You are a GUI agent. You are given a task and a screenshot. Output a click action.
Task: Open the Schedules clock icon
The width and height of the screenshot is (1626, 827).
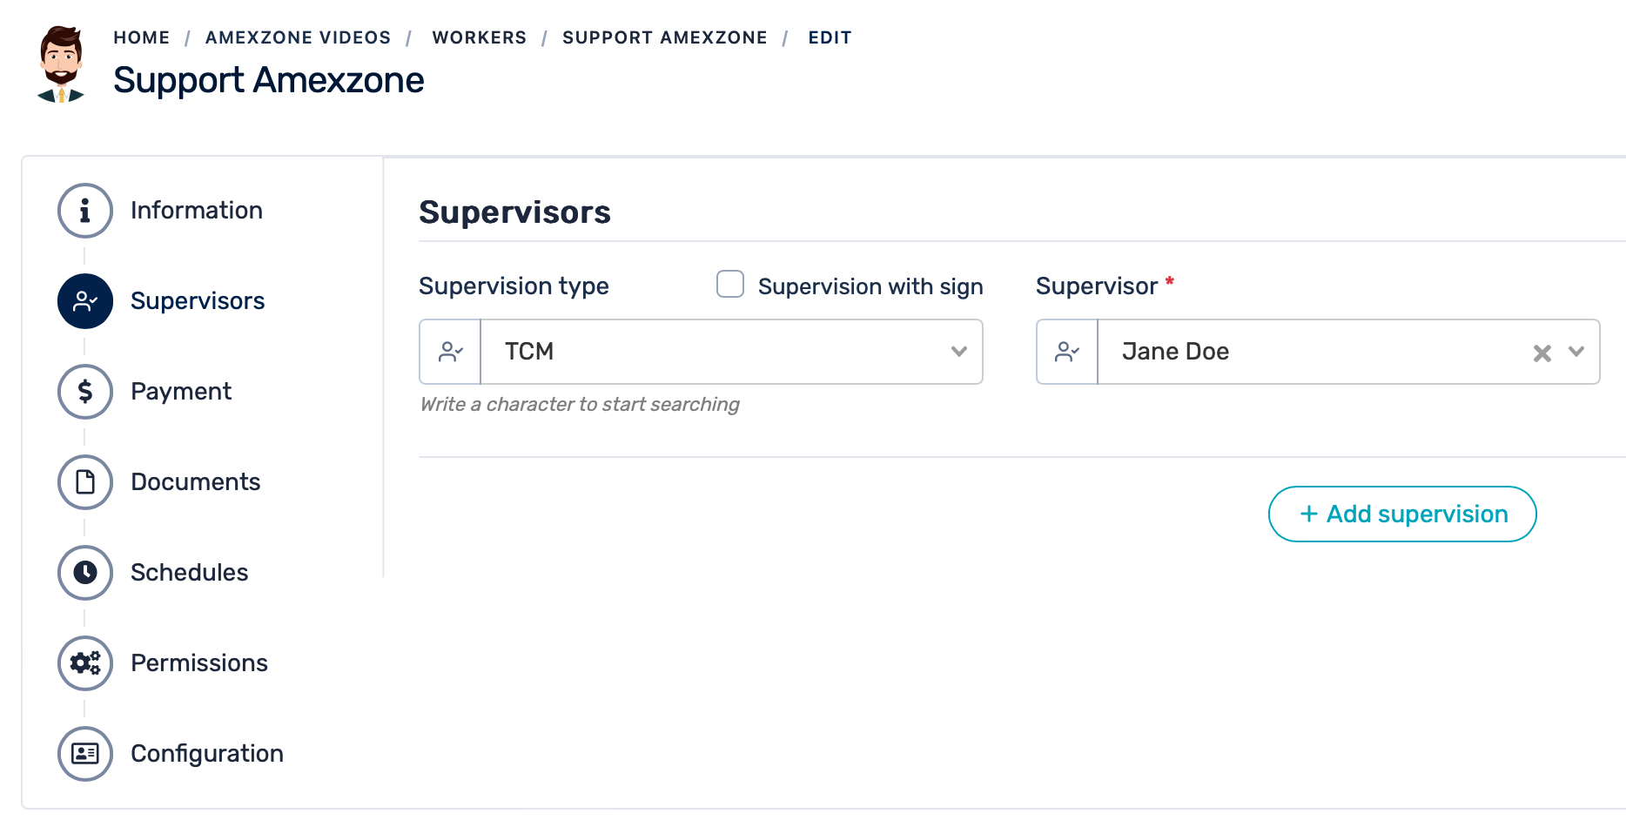click(x=85, y=573)
